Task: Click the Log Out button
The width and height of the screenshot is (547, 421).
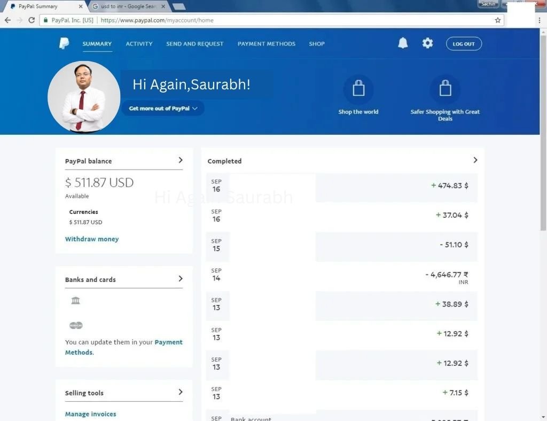Action: (464, 44)
